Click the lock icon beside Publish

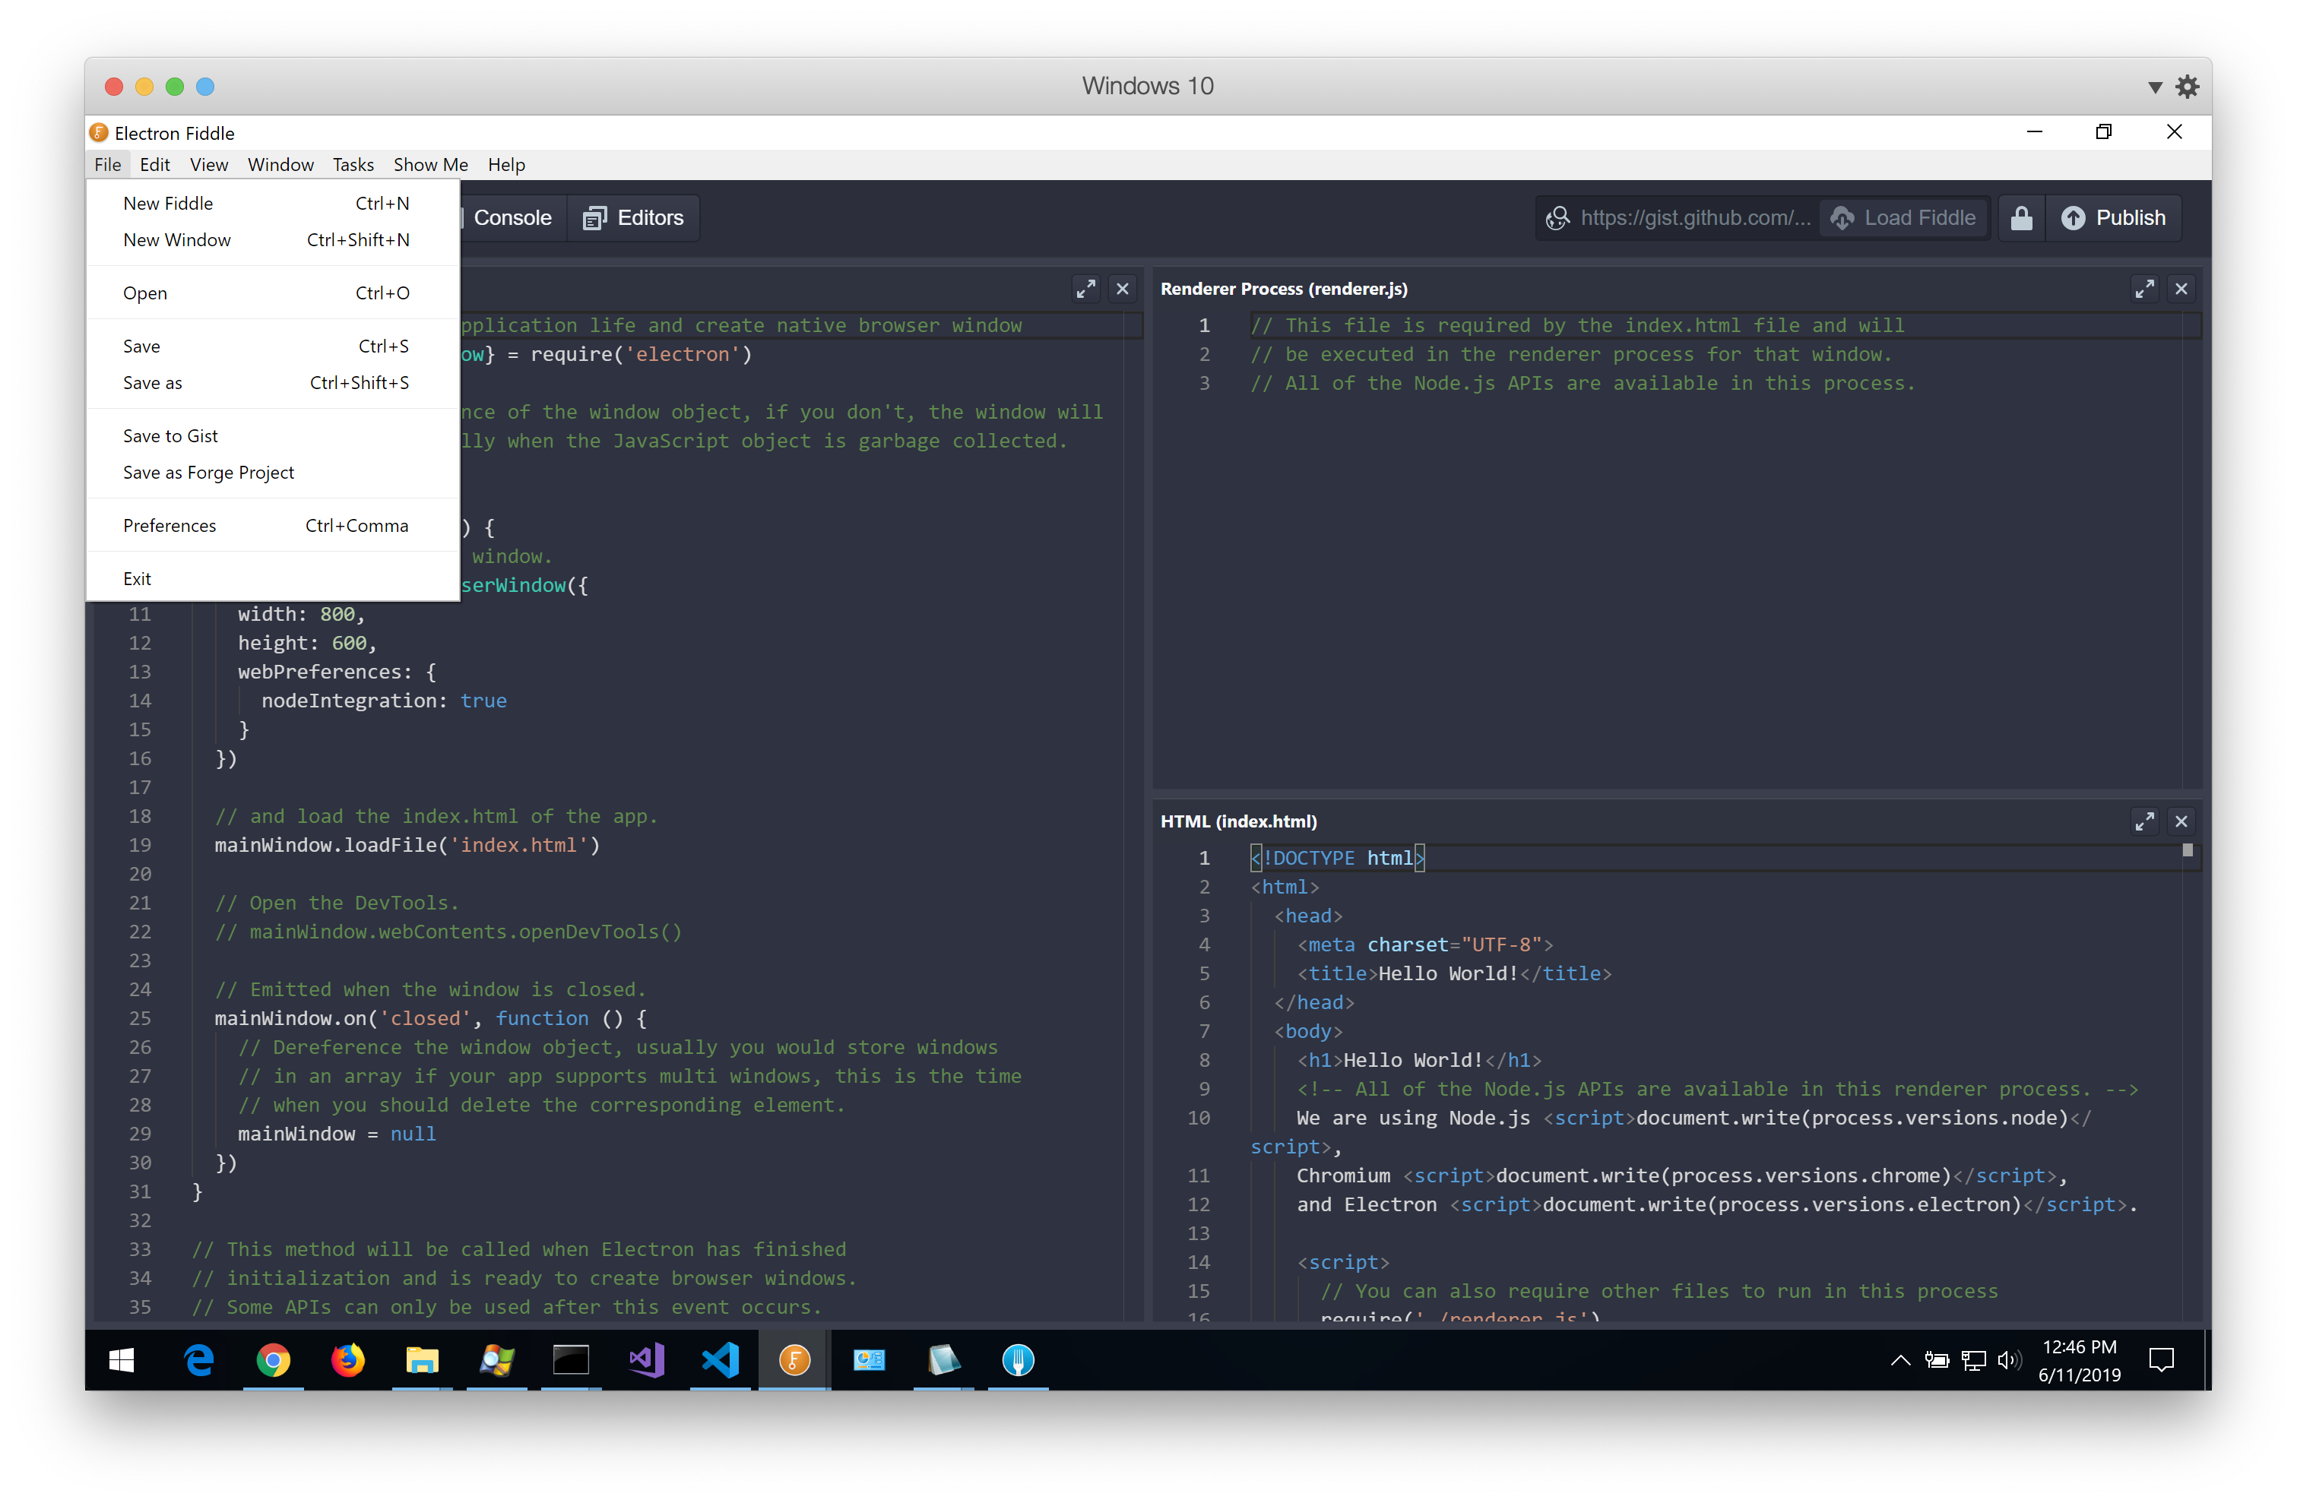[2021, 217]
